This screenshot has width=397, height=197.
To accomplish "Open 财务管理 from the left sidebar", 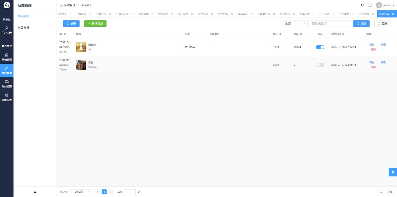I will [x=7, y=84].
